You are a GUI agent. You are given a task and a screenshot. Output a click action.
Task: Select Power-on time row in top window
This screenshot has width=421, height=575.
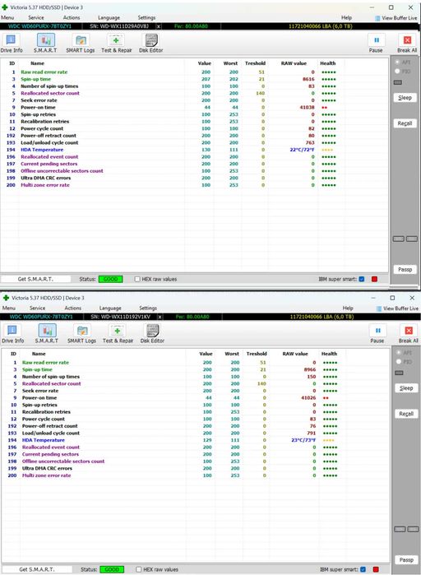click(x=194, y=108)
